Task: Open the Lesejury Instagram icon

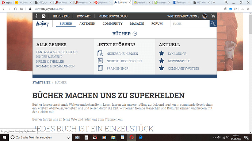Action: click(43, 16)
